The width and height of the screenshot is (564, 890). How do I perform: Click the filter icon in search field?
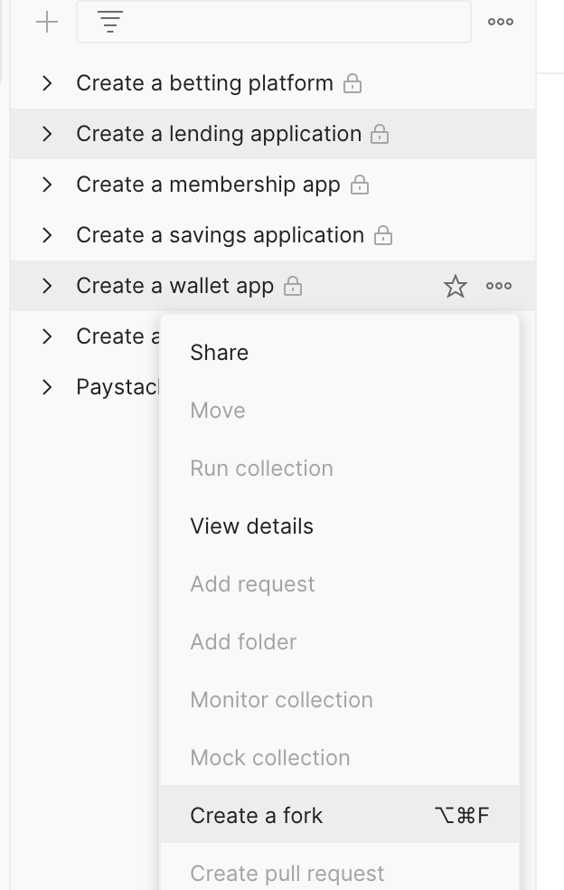(109, 23)
